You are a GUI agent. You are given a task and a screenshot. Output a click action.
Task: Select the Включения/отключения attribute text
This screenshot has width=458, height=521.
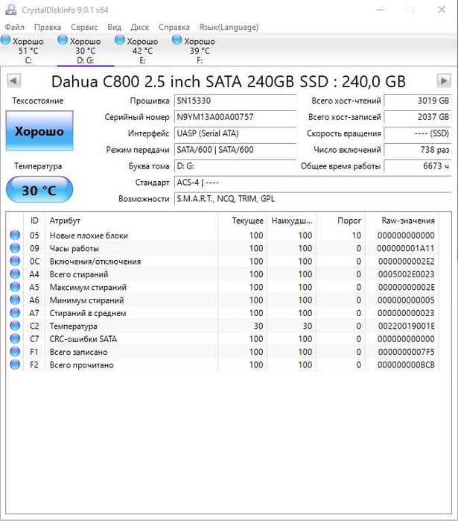tap(95, 262)
